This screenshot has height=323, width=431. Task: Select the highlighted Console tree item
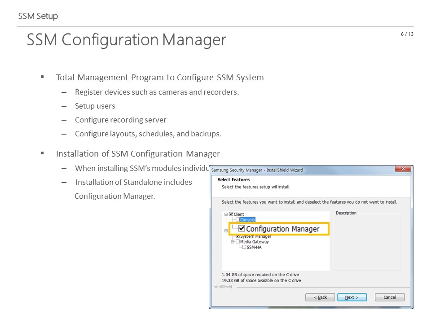tap(247, 220)
